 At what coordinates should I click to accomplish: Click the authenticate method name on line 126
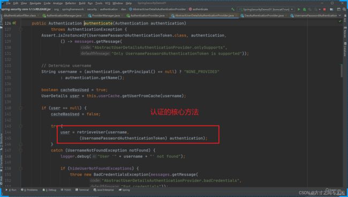coord(99,24)
